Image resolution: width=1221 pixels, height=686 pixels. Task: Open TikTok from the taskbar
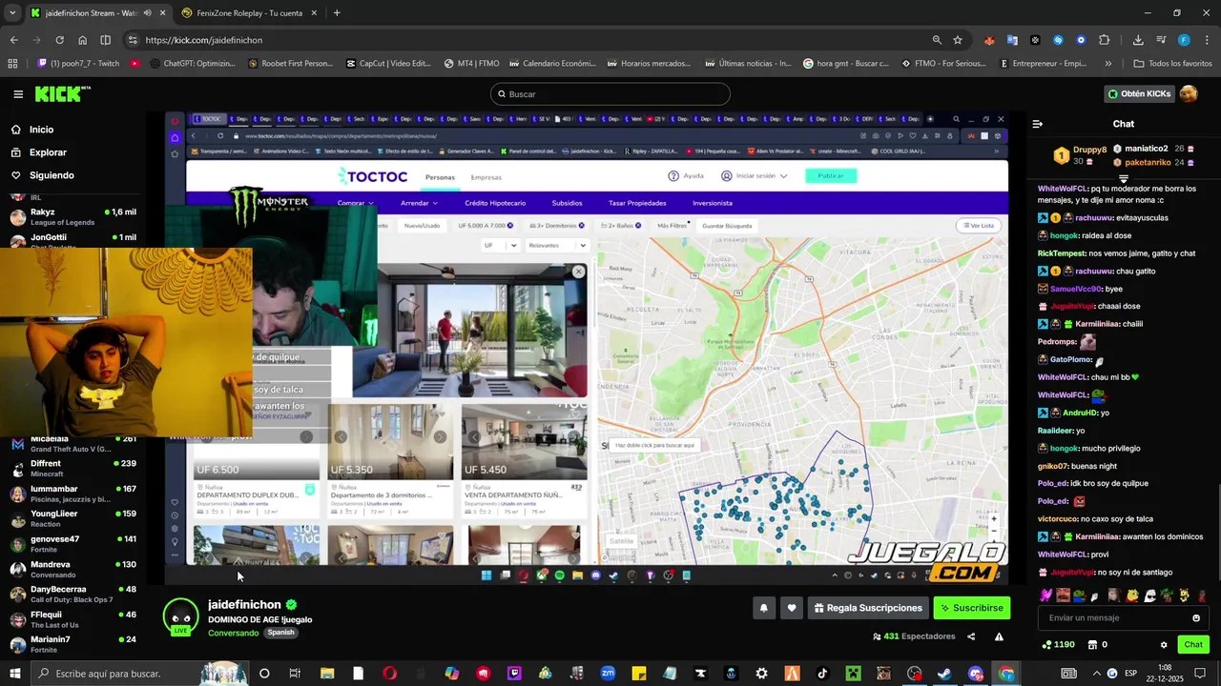(x=822, y=674)
